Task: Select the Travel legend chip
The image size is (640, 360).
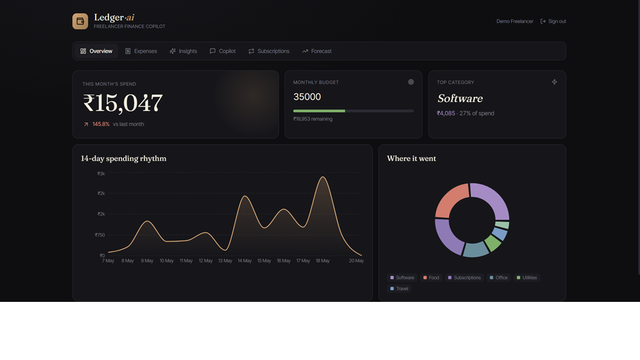Action: pyautogui.click(x=399, y=289)
